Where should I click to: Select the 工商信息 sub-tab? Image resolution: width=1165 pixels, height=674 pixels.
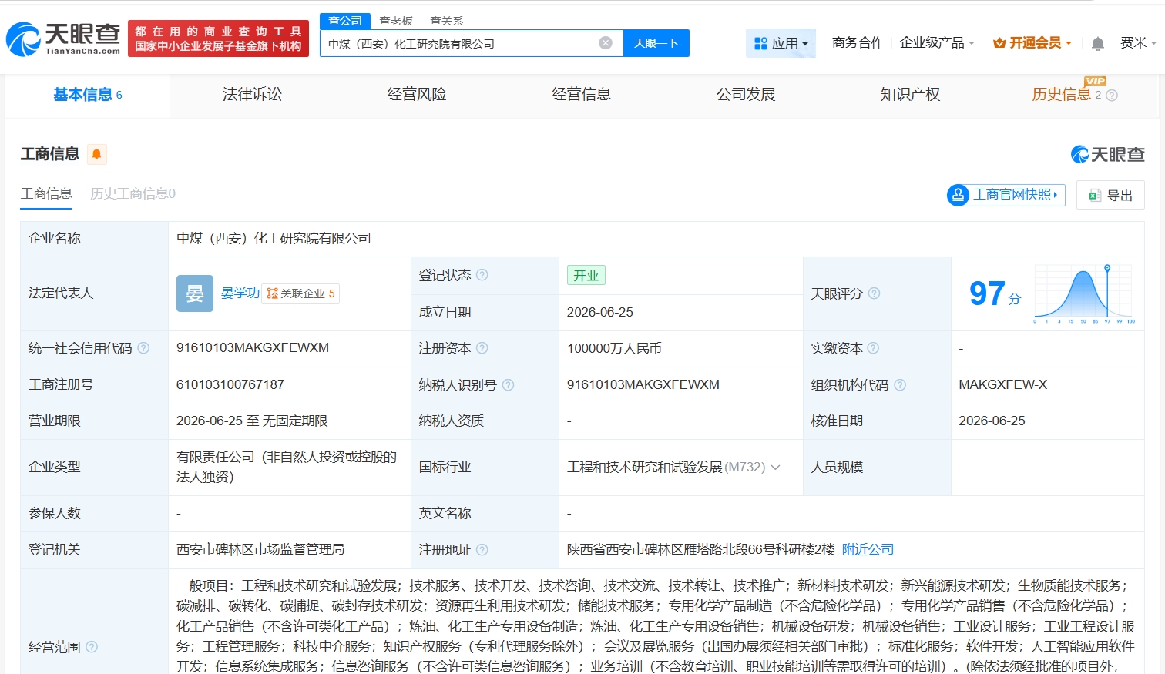[46, 193]
